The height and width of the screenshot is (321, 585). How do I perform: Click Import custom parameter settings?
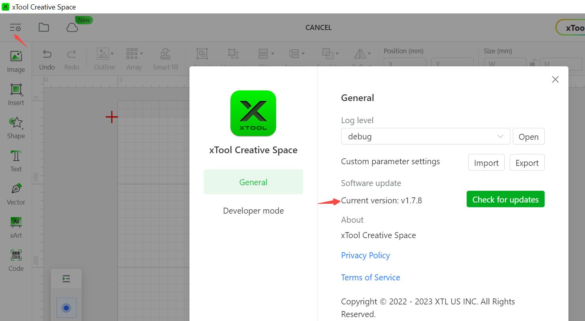(x=486, y=163)
